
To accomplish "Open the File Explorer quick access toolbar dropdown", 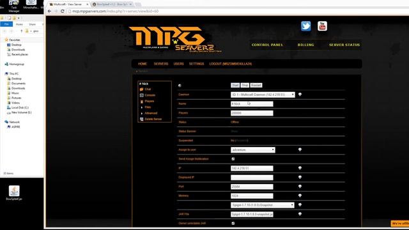I will pos(19,18).
